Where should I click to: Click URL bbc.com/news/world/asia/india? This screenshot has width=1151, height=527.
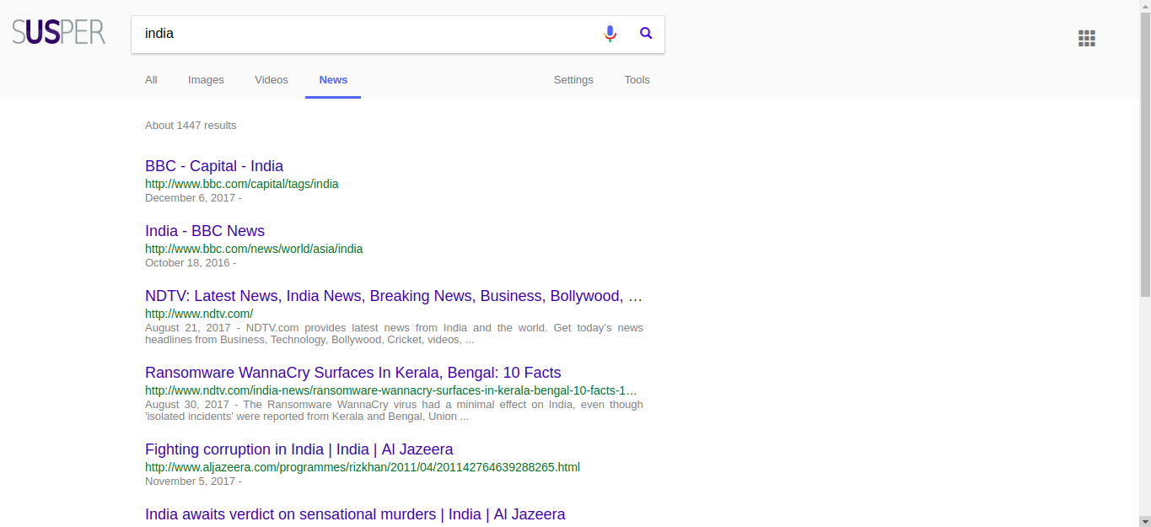coord(254,249)
